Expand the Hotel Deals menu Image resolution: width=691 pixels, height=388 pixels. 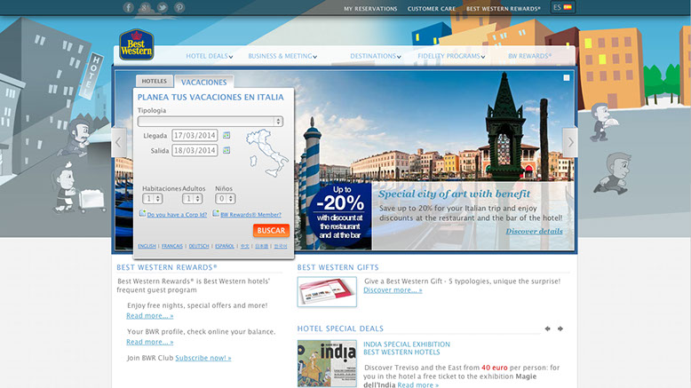pyautogui.click(x=210, y=56)
